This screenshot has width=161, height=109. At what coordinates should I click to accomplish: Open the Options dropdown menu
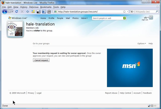[141, 43]
